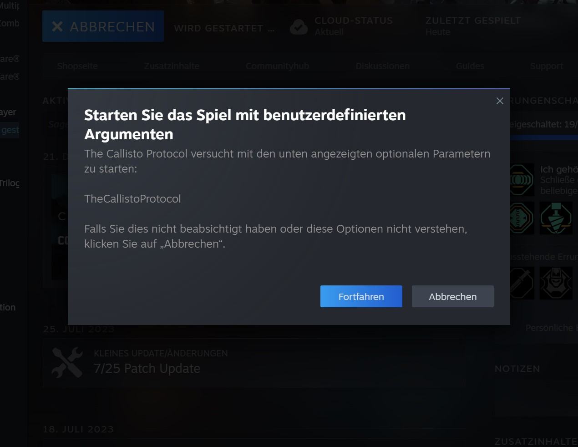The height and width of the screenshot is (447, 578).
Task: Click the ZULETZT GESPIELT info
Action: coord(473,26)
